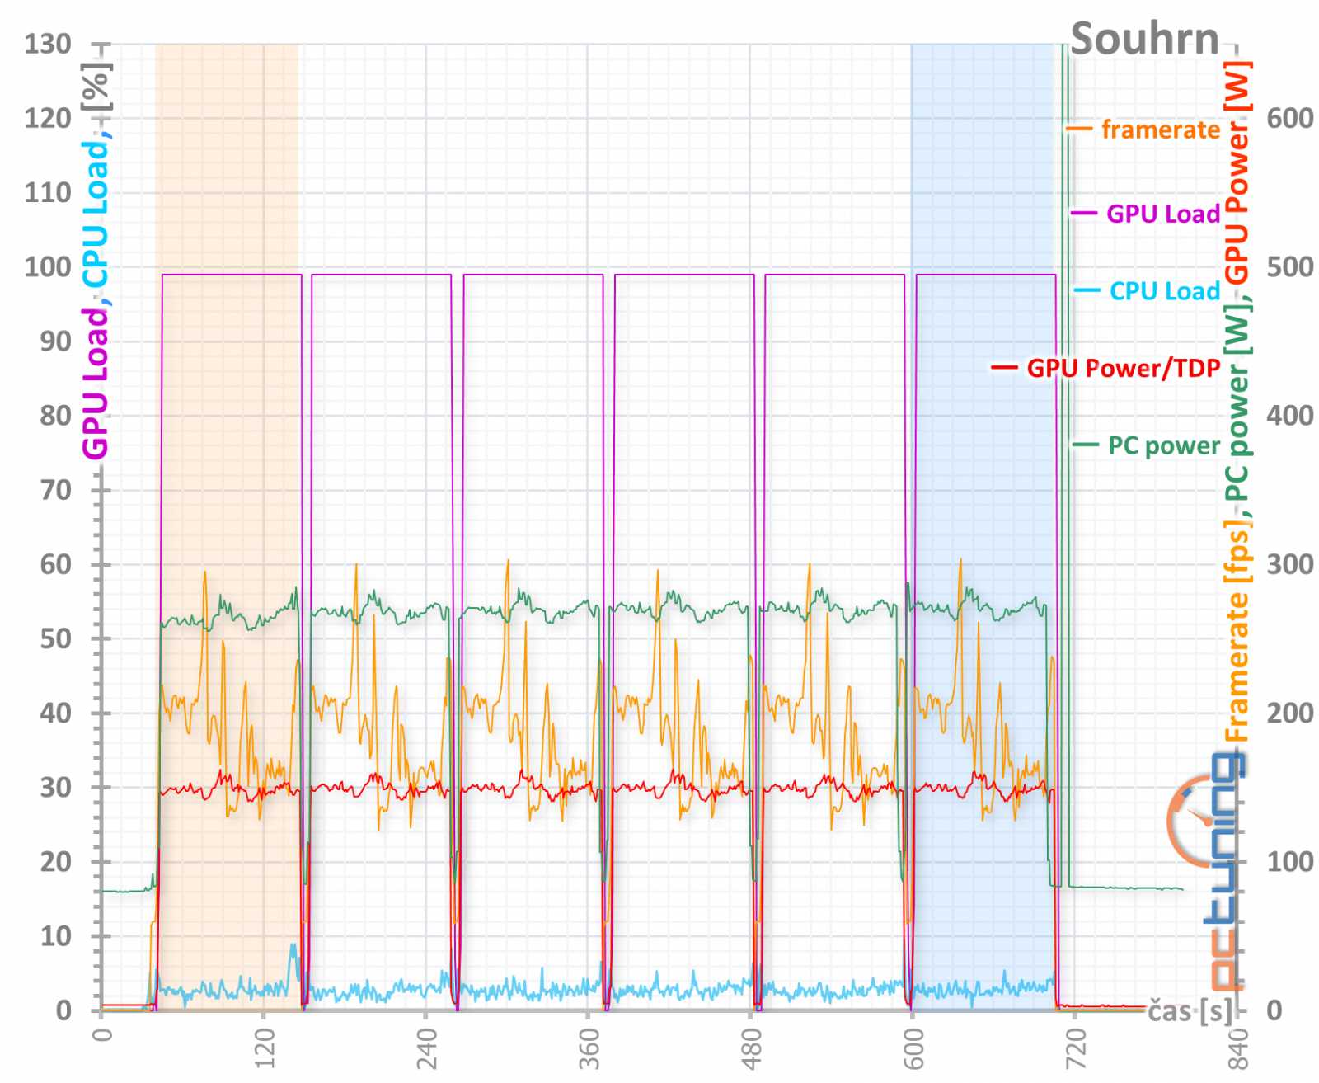Click the left axis value 70
The image size is (1319, 1083).
pyautogui.click(x=55, y=490)
